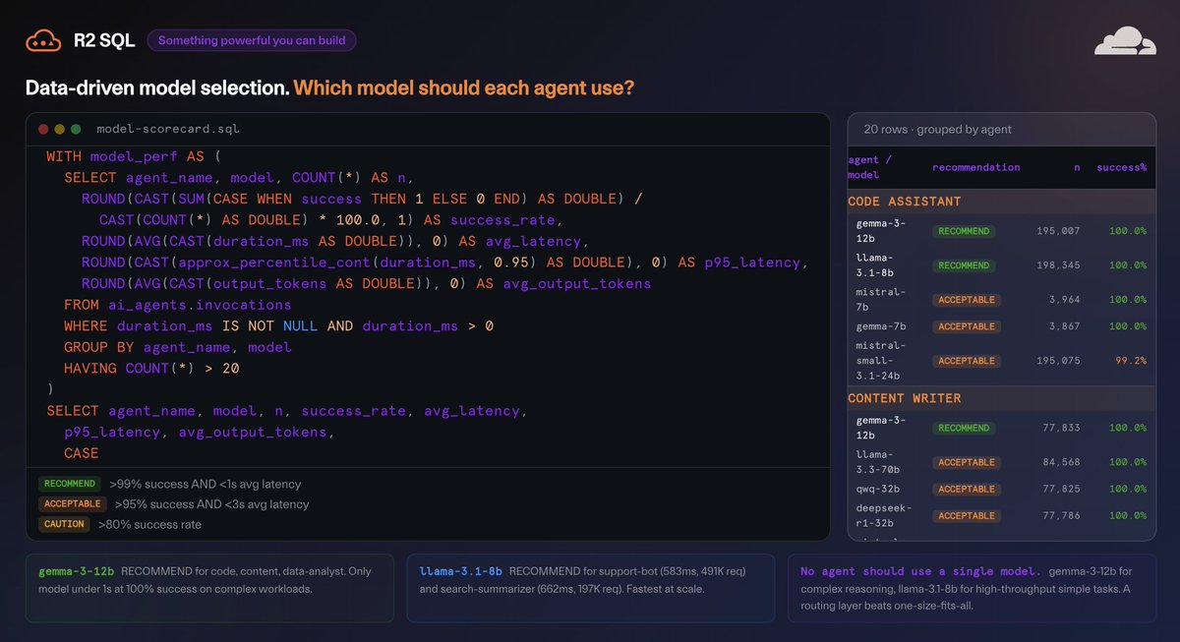
Task: Click the 'CASE' keyword at end of code
Action: click(82, 453)
